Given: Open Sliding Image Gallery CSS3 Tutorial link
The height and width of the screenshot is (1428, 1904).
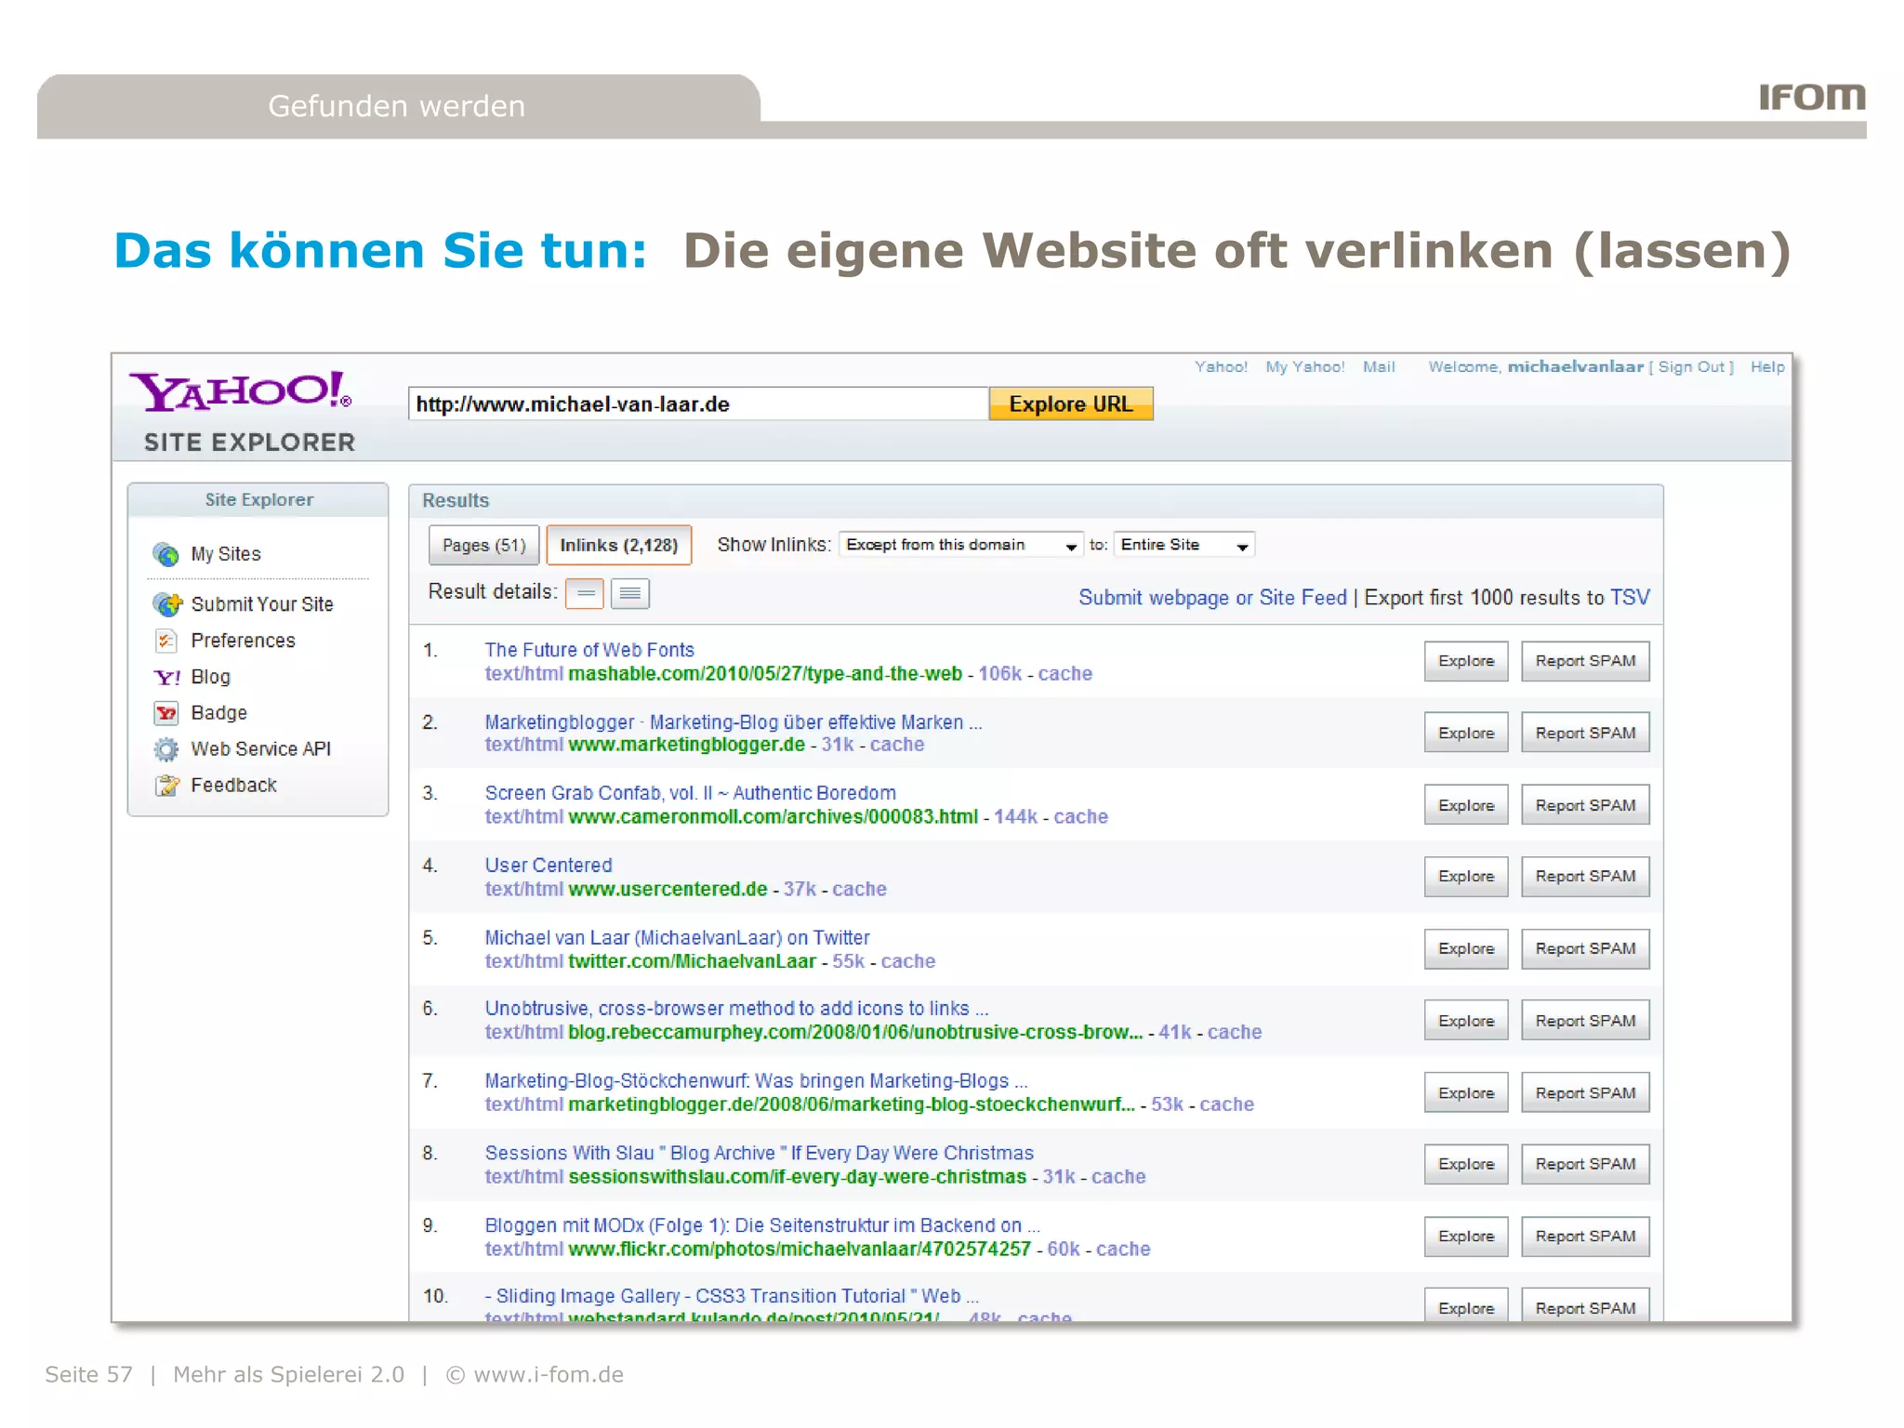Looking at the screenshot, I should tap(732, 1296).
